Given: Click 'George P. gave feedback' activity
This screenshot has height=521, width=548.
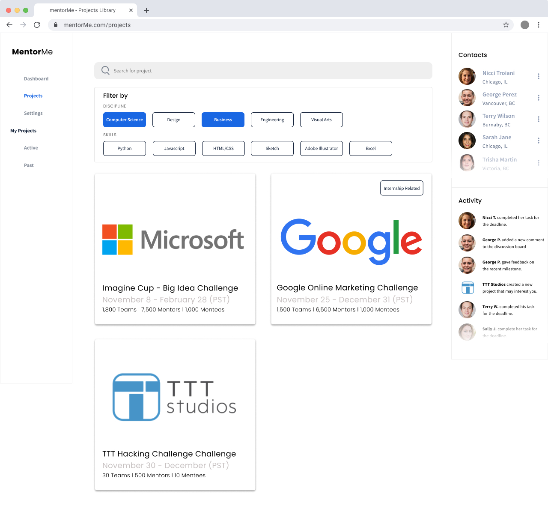Looking at the screenshot, I should pyautogui.click(x=508, y=266).
